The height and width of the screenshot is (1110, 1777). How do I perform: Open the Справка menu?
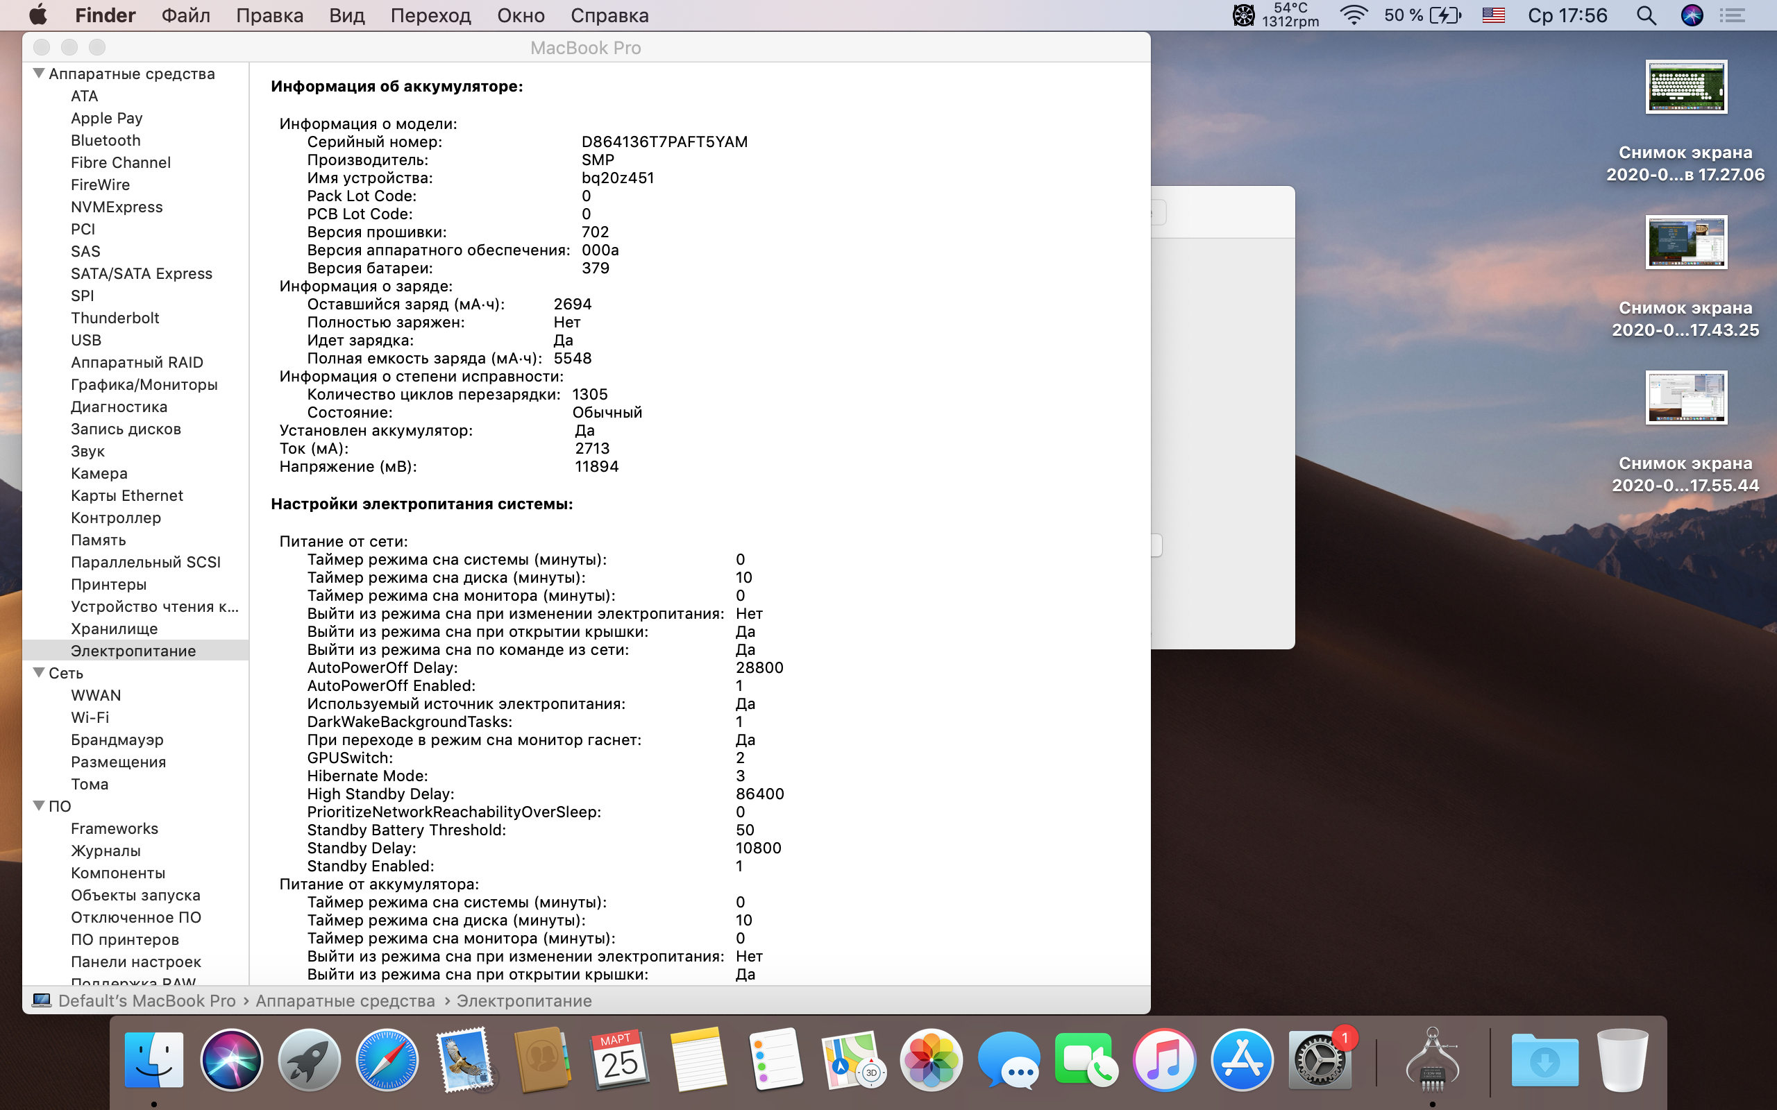(609, 15)
